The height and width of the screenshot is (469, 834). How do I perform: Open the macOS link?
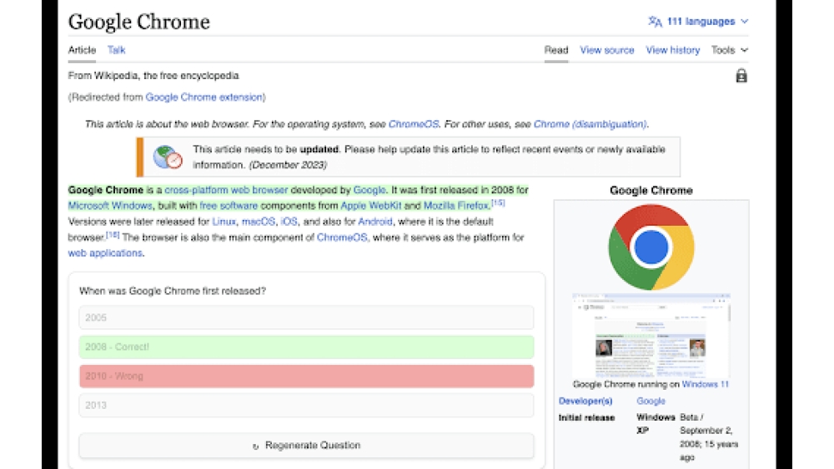[x=258, y=222]
